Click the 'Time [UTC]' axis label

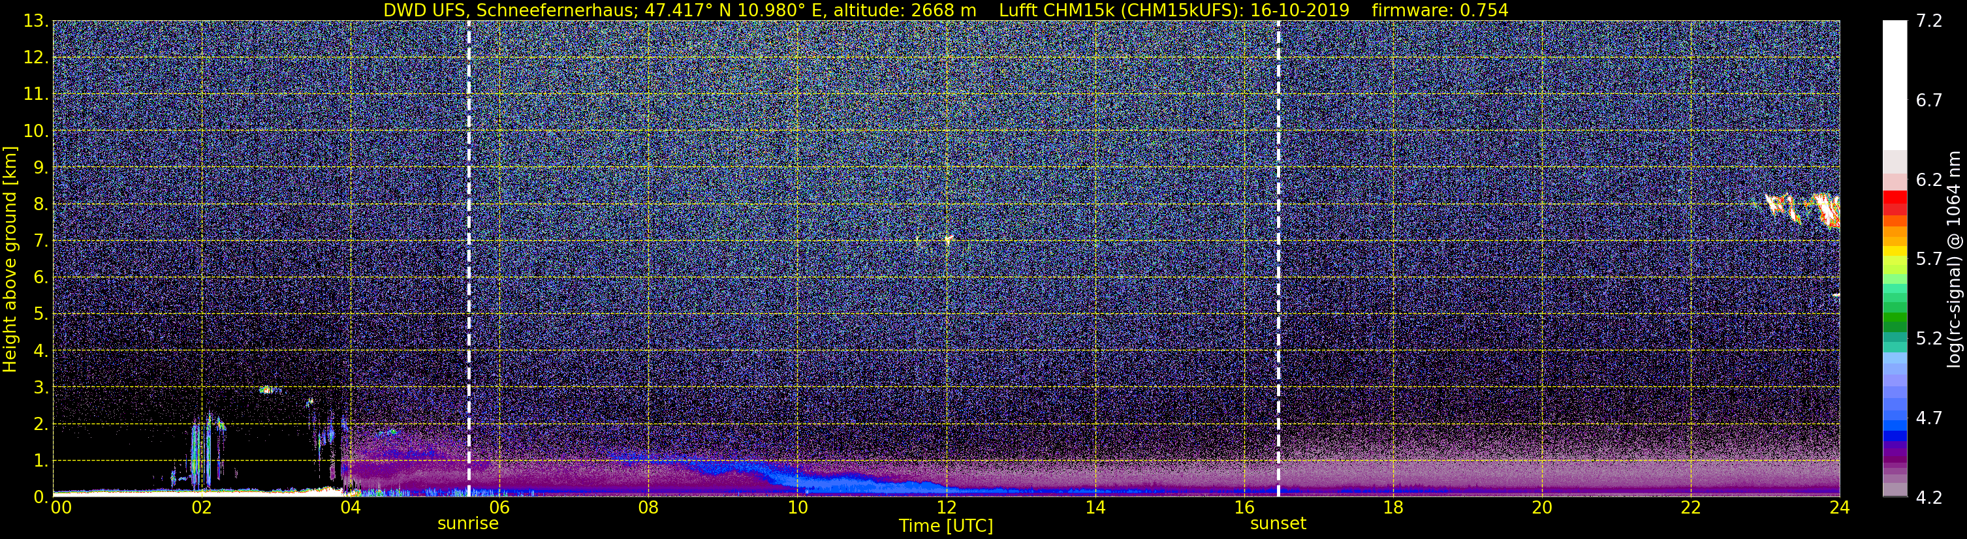(946, 526)
